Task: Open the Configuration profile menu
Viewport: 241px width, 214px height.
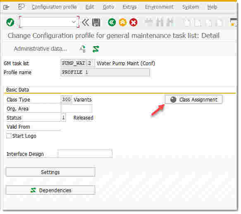Action: tap(54, 7)
